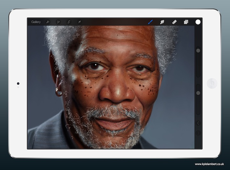Open the Actions wrench menu
This screenshot has width=230, height=170.
point(48,22)
